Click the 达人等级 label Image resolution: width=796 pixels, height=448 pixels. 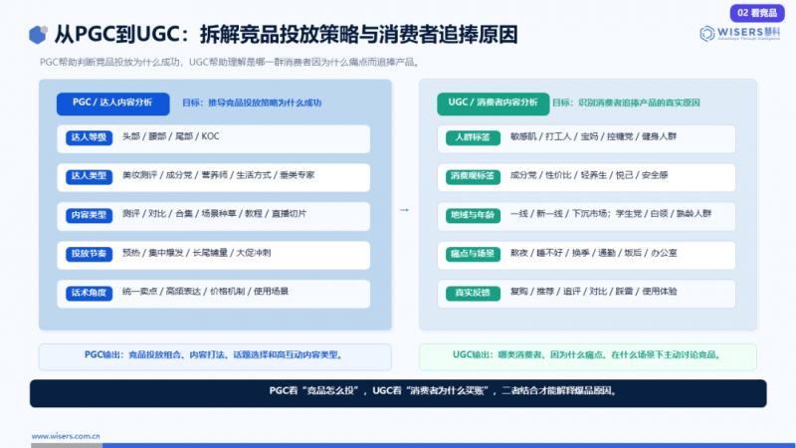(x=89, y=137)
